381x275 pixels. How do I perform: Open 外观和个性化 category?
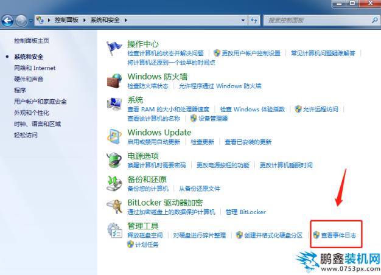click(32, 113)
